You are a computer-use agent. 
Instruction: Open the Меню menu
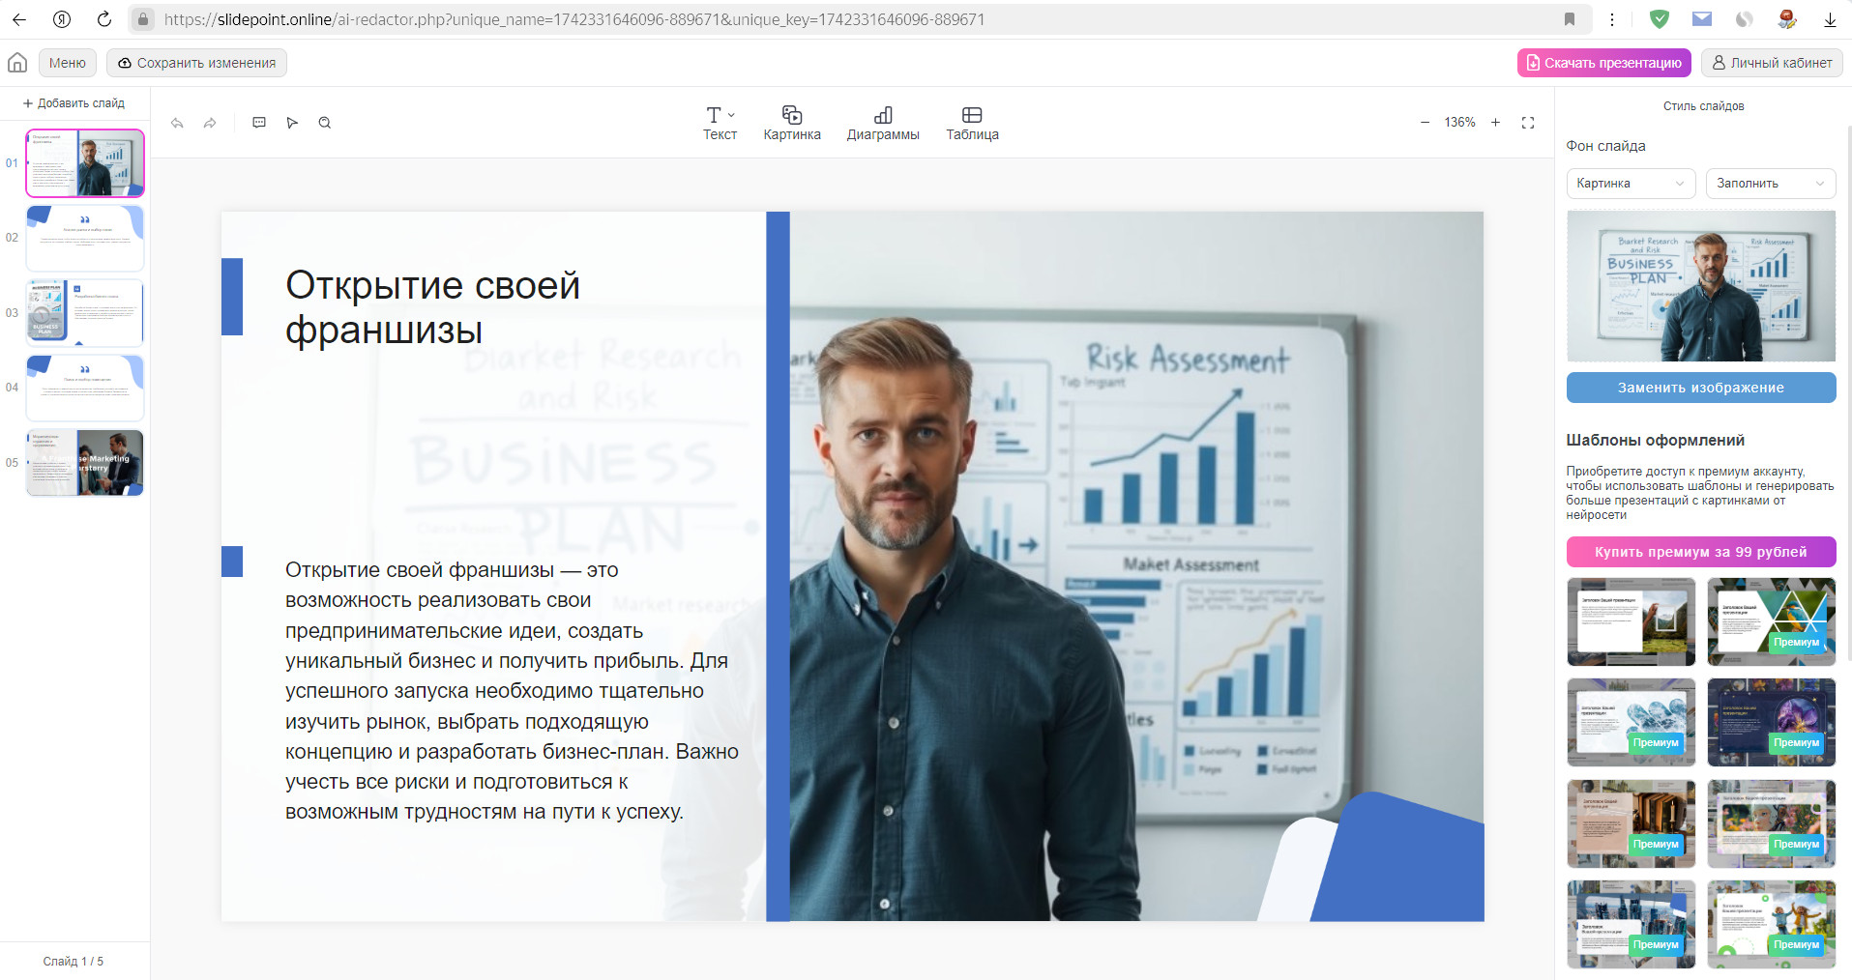coord(68,63)
